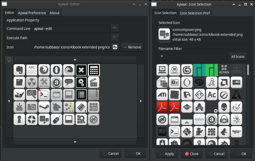Viewport: 255px width, 161px height.
Task: Pick the lifebuoy icon in editor grid
Action: coord(32,120)
